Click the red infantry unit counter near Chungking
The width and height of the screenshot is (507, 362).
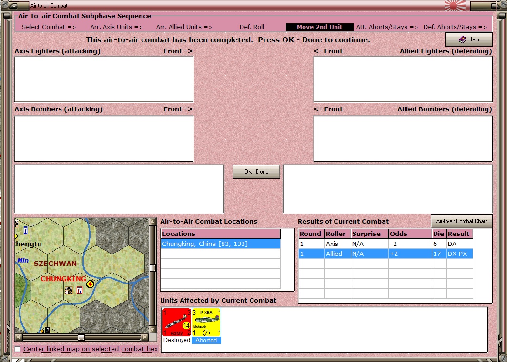(80, 290)
